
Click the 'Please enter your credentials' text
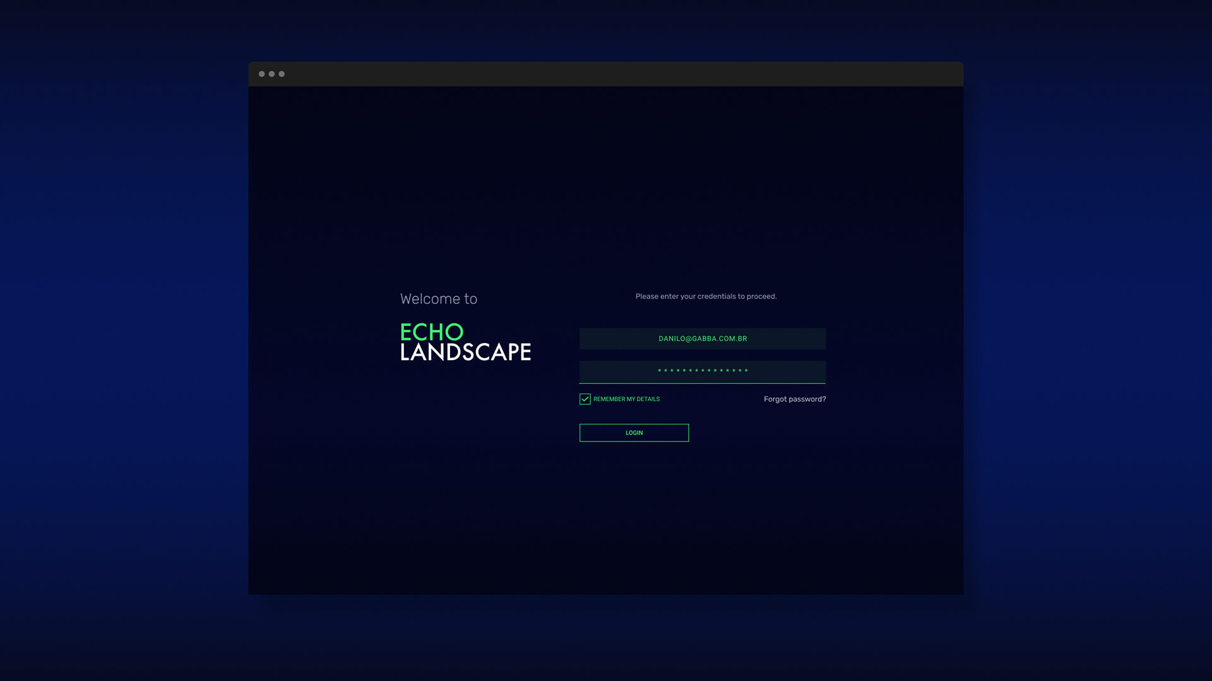[x=706, y=296]
